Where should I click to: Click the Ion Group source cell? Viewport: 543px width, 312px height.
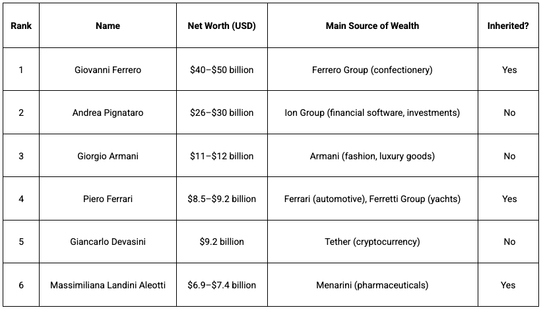[x=372, y=113]
